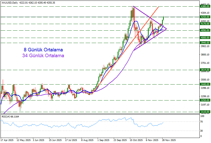Click the XAUUSD,Daily chart title

(11, 3)
